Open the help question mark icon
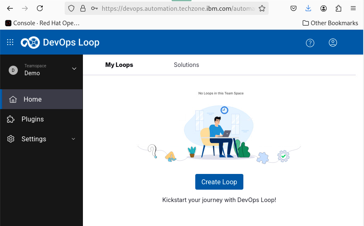Image resolution: width=364 pixels, height=226 pixels. tap(310, 43)
